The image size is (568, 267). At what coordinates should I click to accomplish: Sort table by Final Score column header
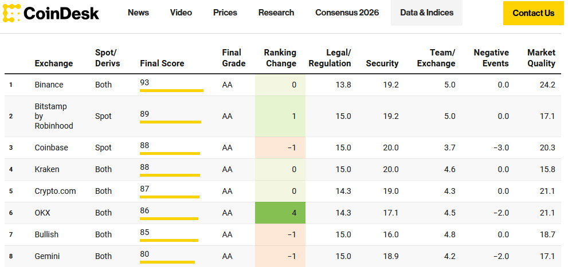(x=162, y=63)
